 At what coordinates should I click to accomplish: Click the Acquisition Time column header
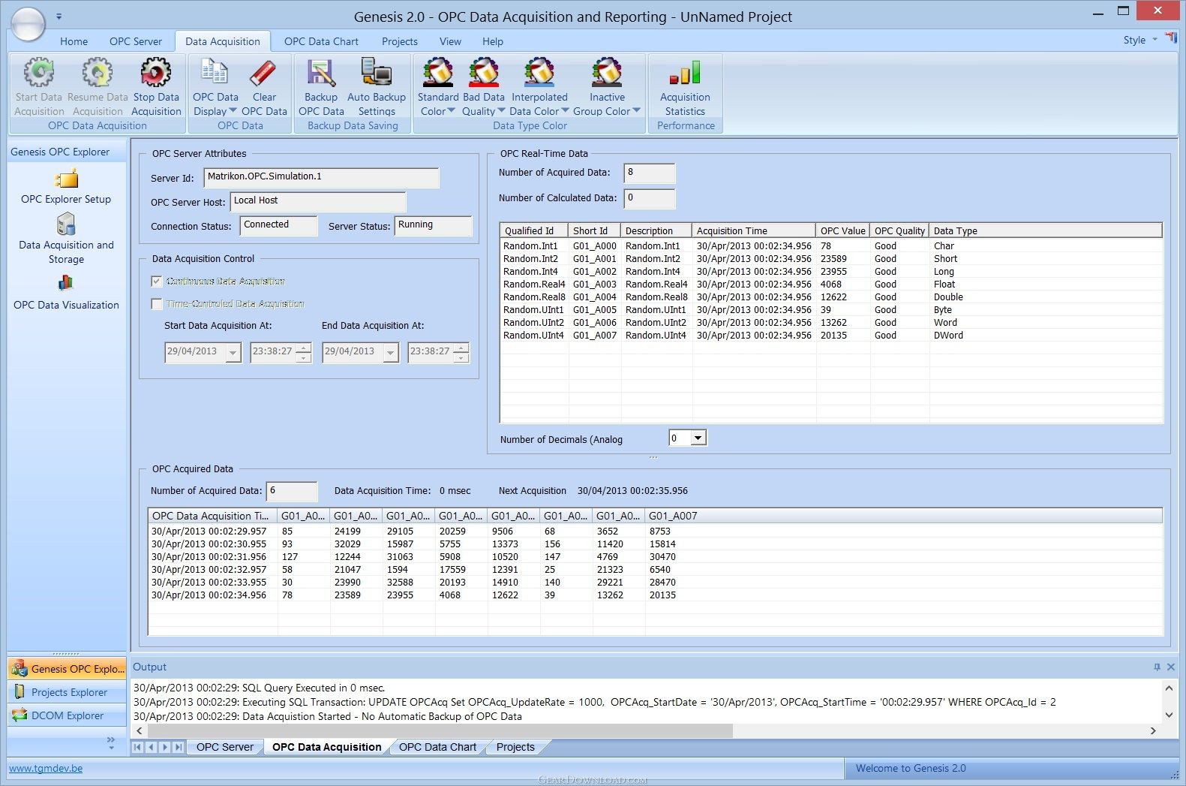(753, 230)
